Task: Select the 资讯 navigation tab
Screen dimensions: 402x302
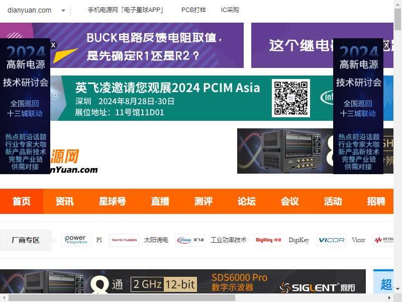Action: 65,201
